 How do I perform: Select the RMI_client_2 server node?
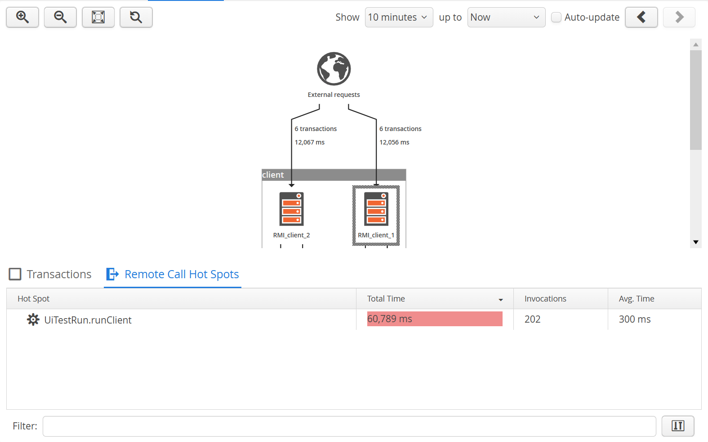pos(291,209)
